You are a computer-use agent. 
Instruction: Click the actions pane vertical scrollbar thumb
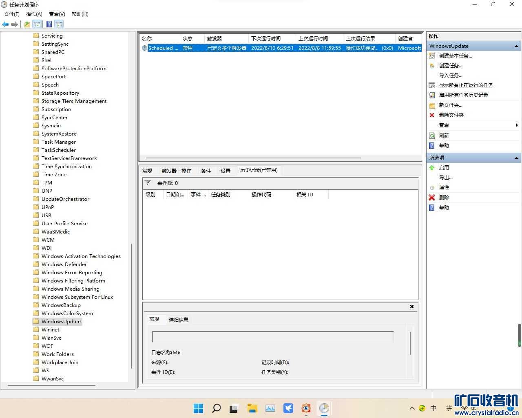click(520, 336)
